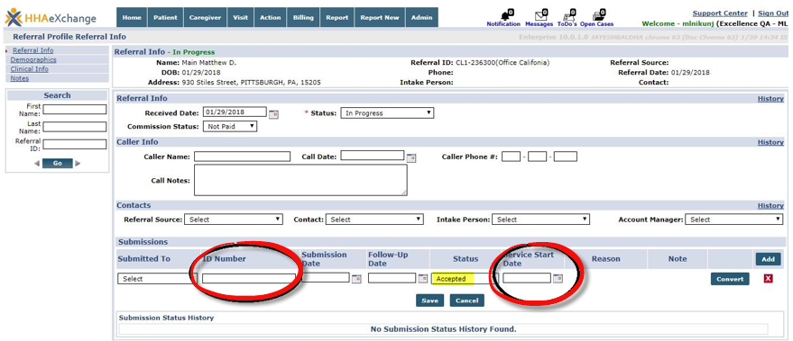Focus the Caller Name field
This screenshot has height=341, width=793.
click(x=243, y=157)
